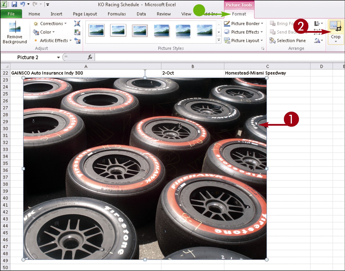Apply the second picture style in the gallery
This screenshot has height=271, width=345.
[118, 30]
